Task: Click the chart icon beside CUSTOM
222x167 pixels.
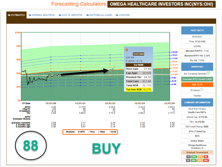Action: click(x=117, y=15)
